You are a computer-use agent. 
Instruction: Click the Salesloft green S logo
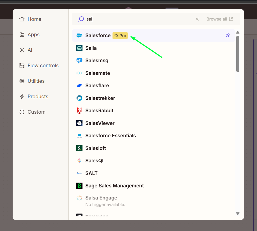[79, 148]
